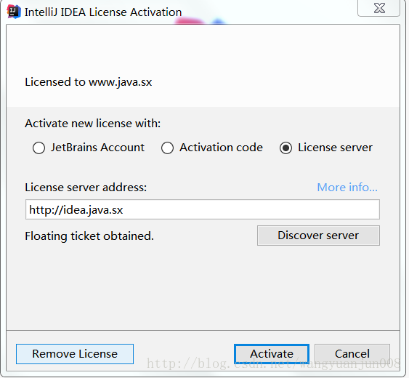Viewport: 409px width, 378px height.
Task: Close the License Activation dialog with X
Action: point(379,8)
